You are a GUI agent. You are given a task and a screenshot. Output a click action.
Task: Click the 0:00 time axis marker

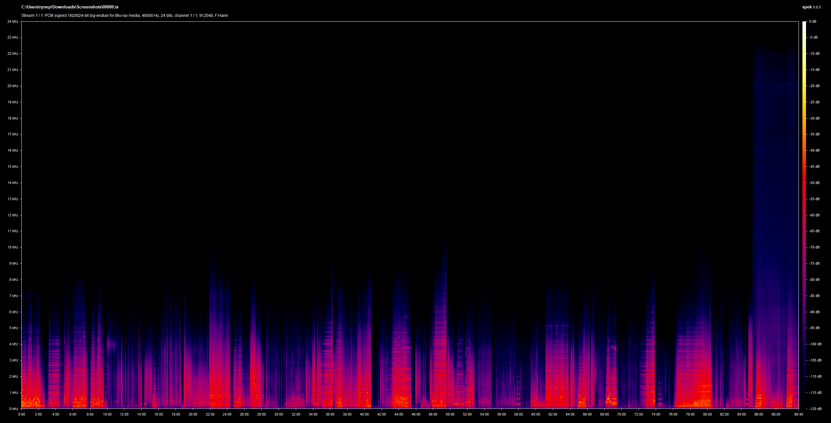click(21, 414)
